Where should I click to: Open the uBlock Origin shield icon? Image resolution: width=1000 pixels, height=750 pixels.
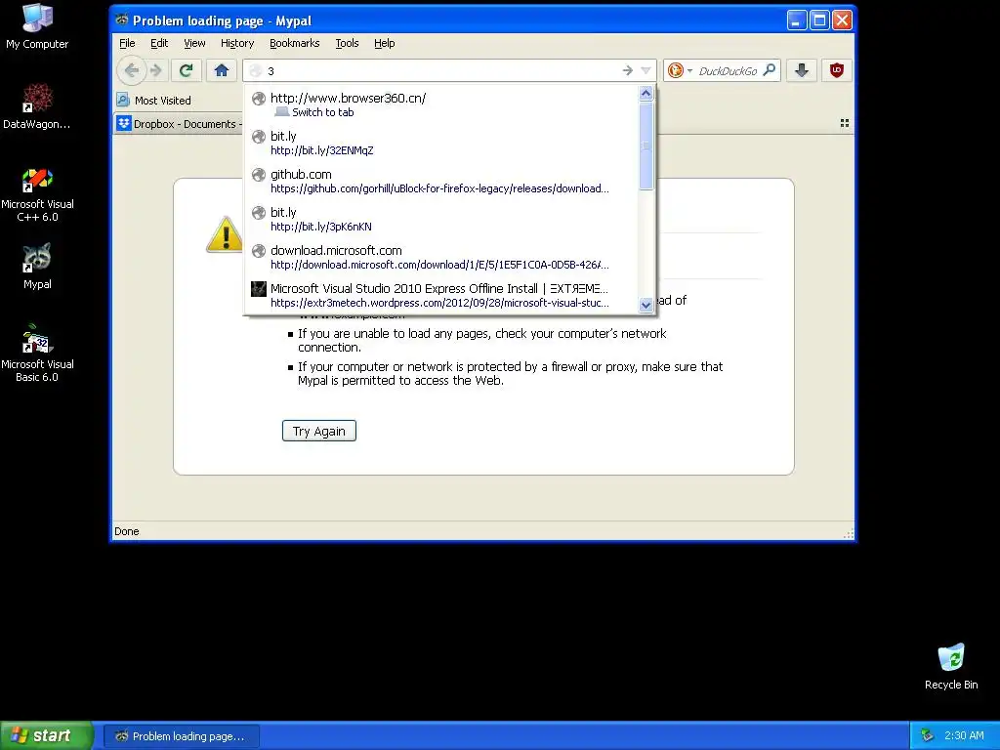pos(837,70)
